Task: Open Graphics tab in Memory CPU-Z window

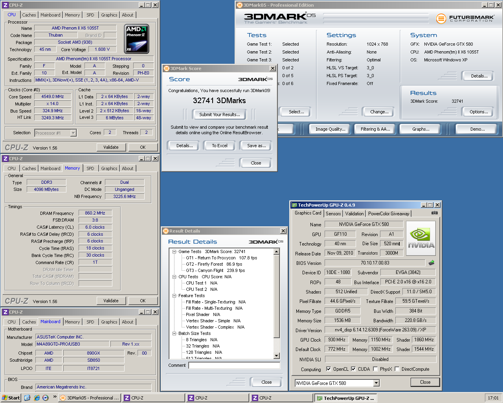Action: tap(109, 168)
